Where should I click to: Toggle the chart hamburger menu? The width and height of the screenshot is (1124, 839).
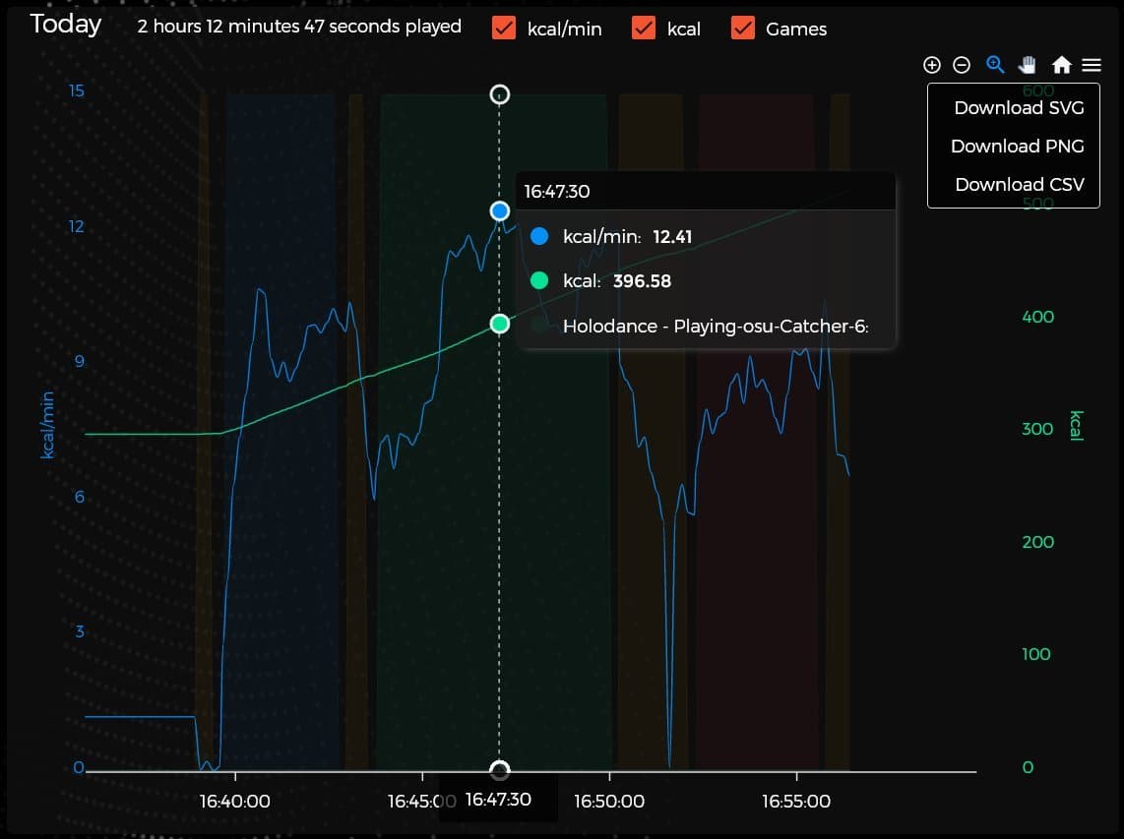(x=1091, y=65)
